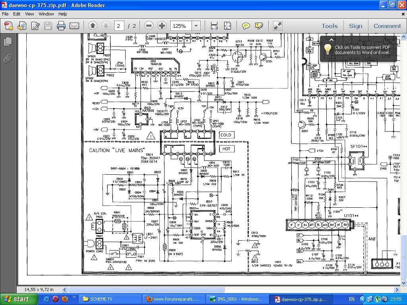The image size is (407, 305).
Task: Click the Add sticky note icon
Action: (246, 26)
